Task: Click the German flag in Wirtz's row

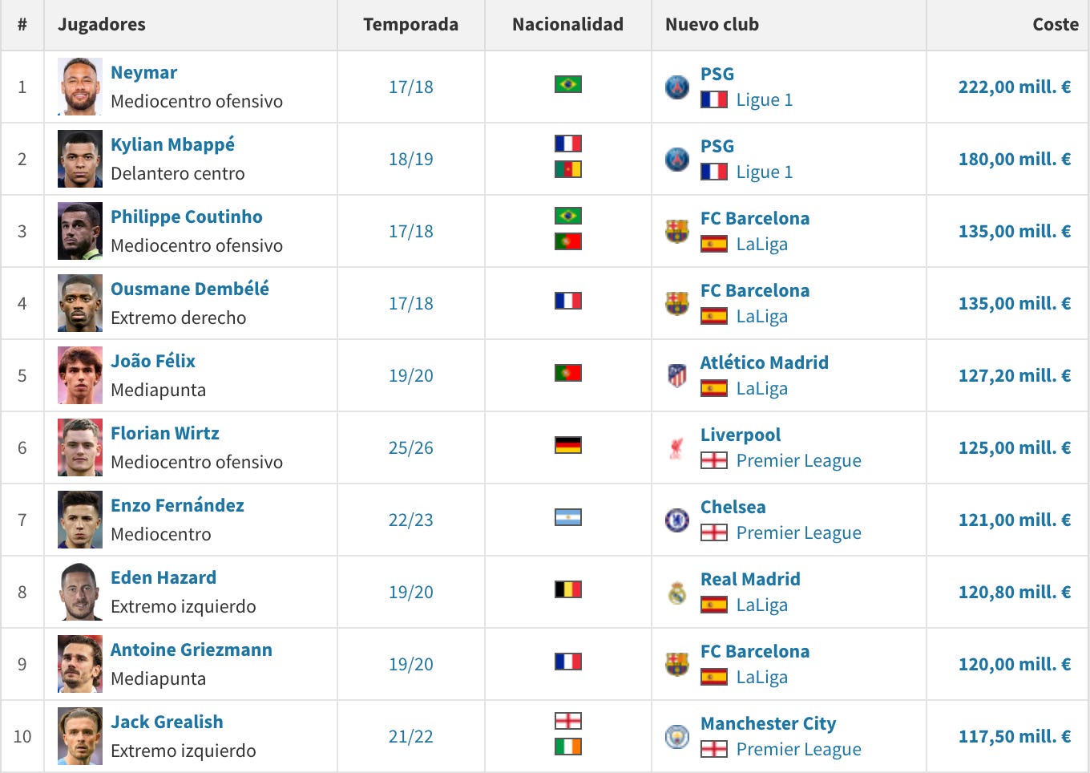Action: [x=568, y=445]
